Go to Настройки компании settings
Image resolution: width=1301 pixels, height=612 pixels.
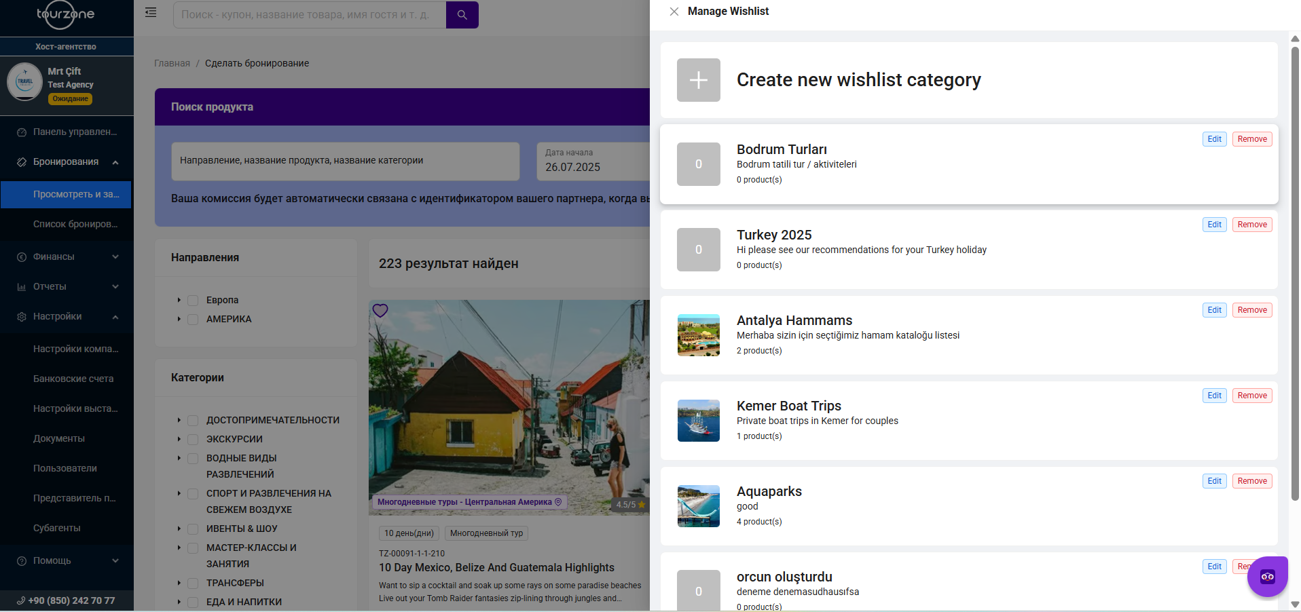click(67, 349)
